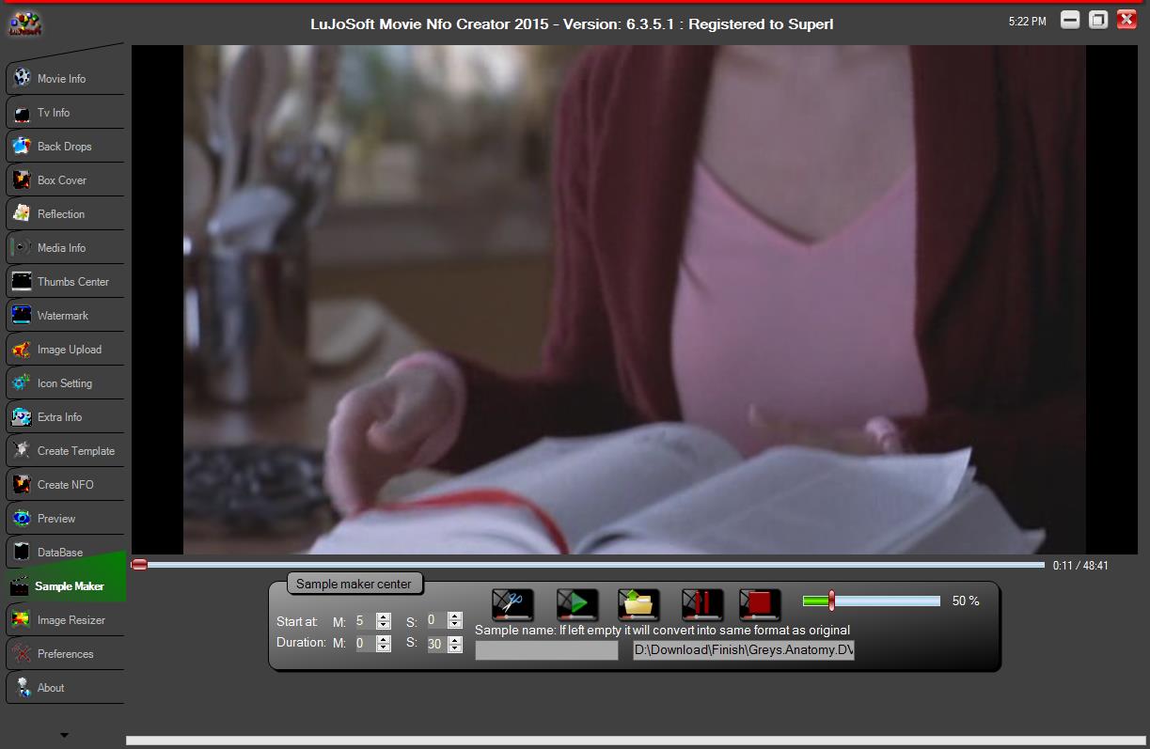Open the Movie Info section
Image resolution: width=1150 pixels, height=749 pixels.
click(x=64, y=79)
